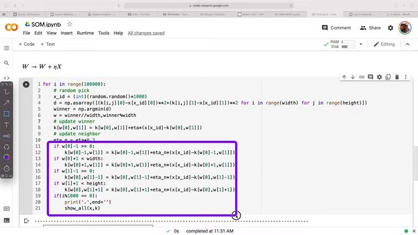Open the purple annotation color picker
Screen dimensions: 418x235
7,157
